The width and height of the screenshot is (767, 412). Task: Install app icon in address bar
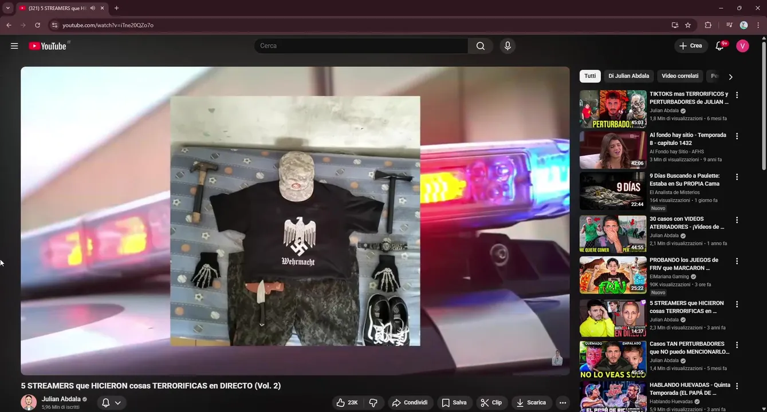click(x=675, y=25)
